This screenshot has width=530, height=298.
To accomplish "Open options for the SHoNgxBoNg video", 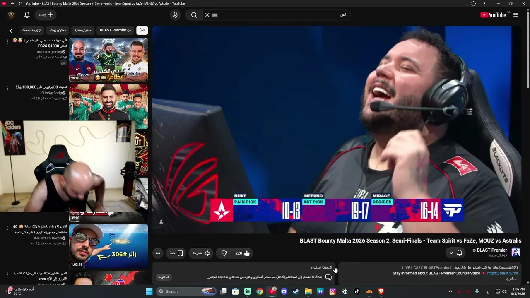I will (x=7, y=88).
